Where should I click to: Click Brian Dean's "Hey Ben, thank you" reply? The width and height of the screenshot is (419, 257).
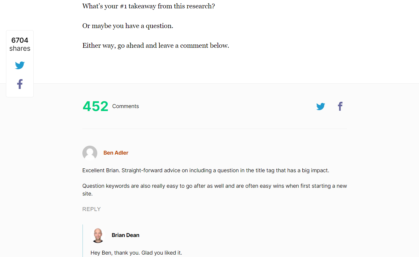point(136,253)
